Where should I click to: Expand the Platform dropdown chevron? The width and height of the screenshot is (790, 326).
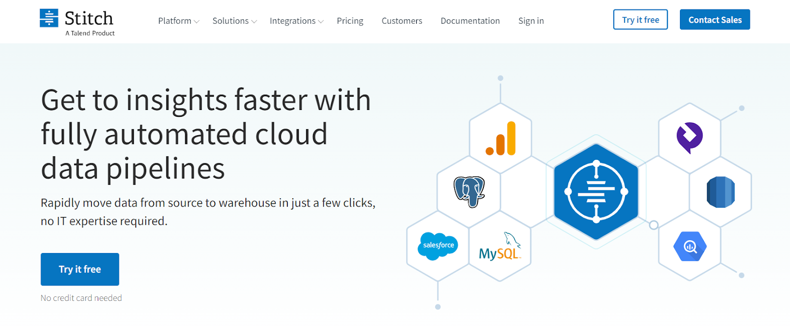(197, 22)
